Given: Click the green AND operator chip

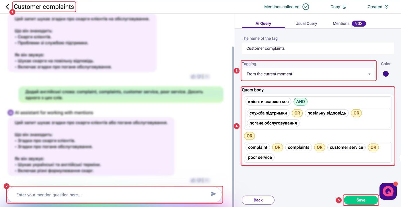Looking at the screenshot, I should pos(300,101).
